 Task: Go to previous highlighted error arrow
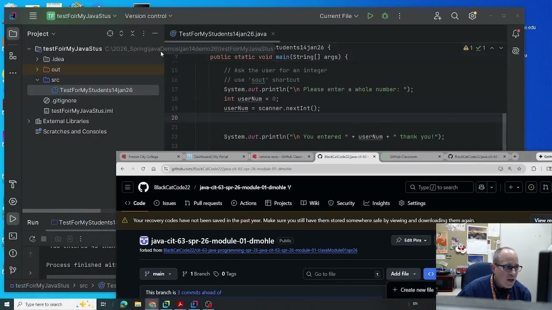492,48
